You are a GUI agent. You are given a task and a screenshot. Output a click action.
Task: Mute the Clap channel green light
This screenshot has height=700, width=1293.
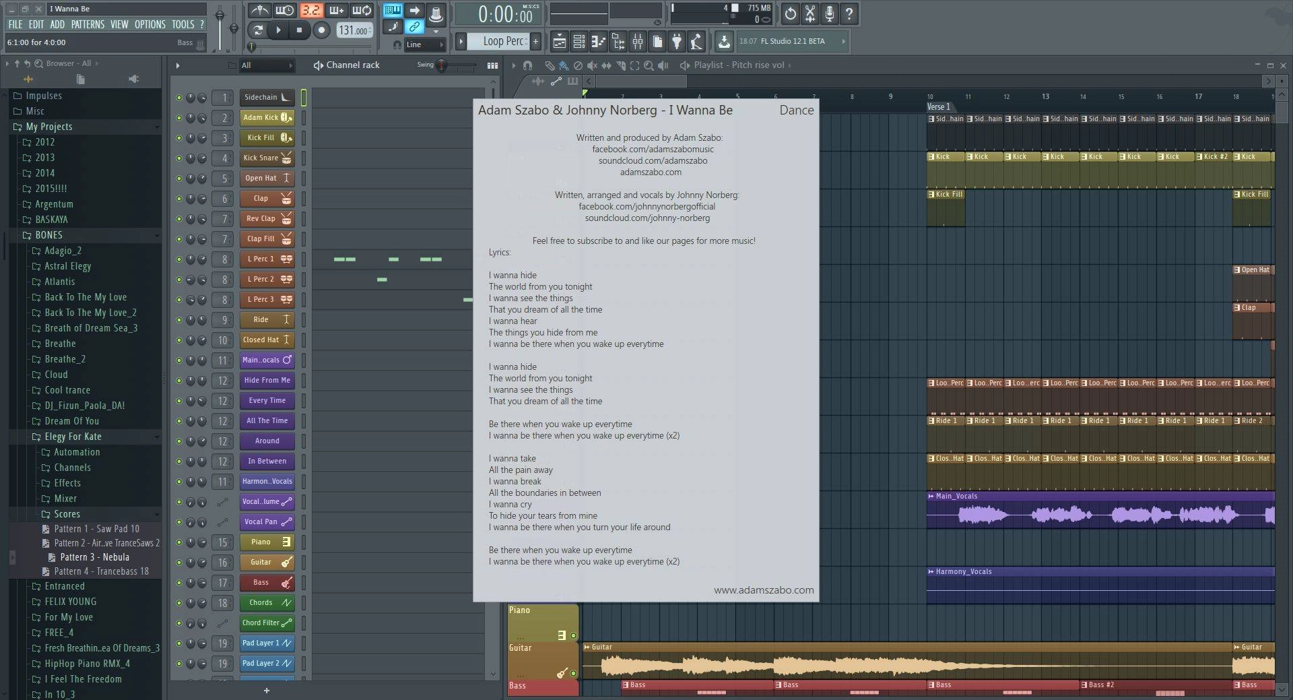tap(178, 199)
